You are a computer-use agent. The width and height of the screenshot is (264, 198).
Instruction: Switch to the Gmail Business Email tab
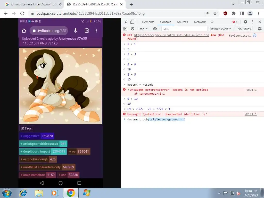(x=33, y=4)
